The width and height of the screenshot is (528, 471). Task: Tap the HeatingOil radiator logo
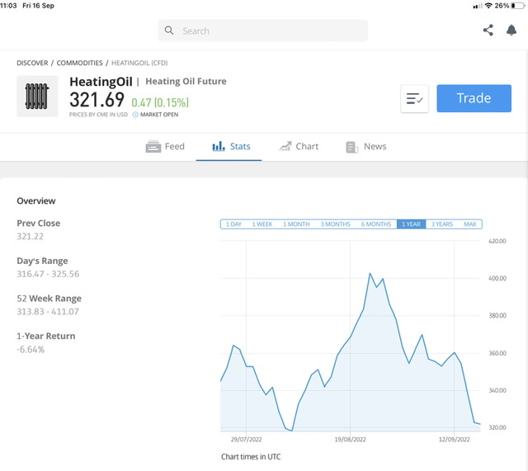point(37,97)
